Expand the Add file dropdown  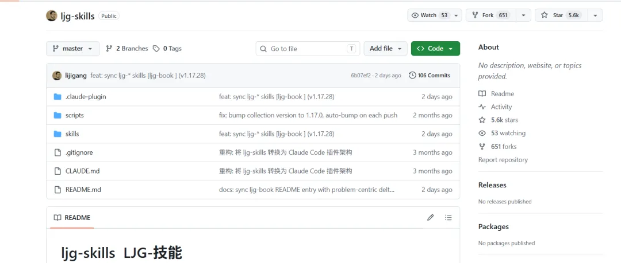pyautogui.click(x=385, y=49)
